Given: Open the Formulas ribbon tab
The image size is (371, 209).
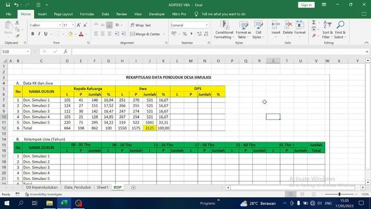Looking at the screenshot, I should 87,14.
